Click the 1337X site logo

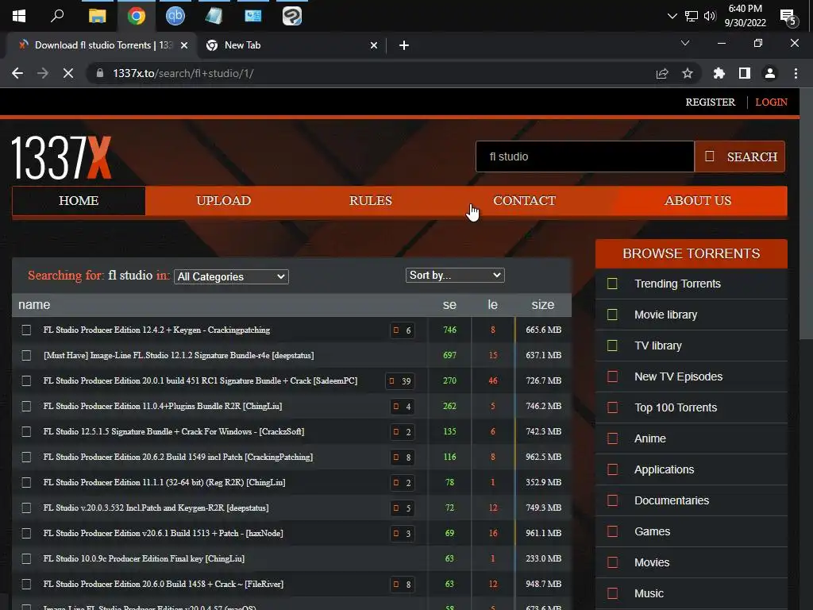pos(61,158)
